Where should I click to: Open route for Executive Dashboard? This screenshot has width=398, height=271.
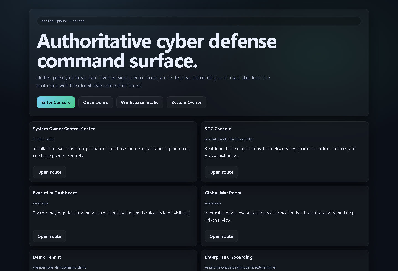(x=49, y=236)
